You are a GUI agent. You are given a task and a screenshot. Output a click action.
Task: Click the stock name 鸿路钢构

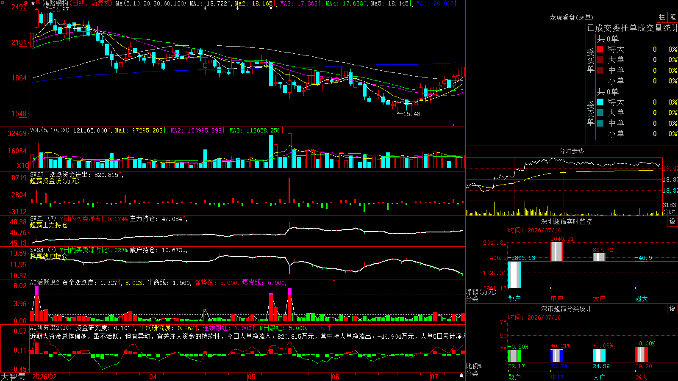point(56,3)
